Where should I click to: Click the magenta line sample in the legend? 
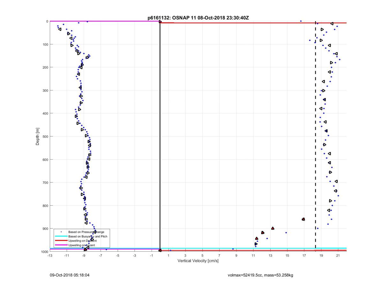61,245
